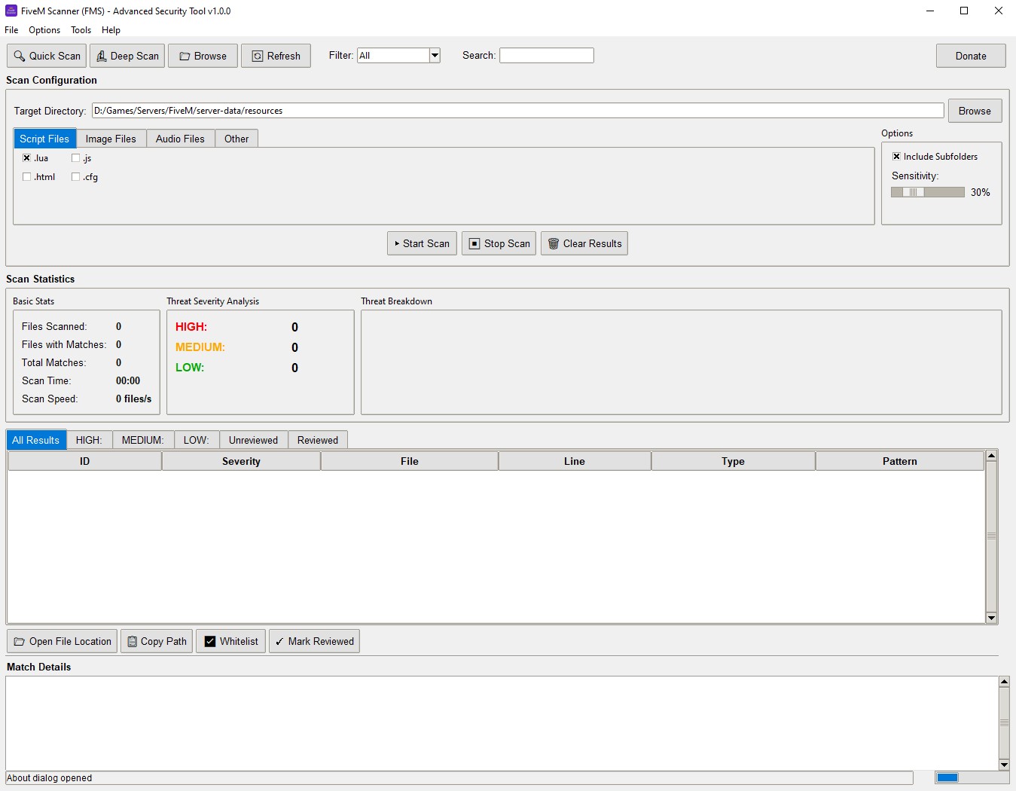Browse for target directory

(x=975, y=111)
